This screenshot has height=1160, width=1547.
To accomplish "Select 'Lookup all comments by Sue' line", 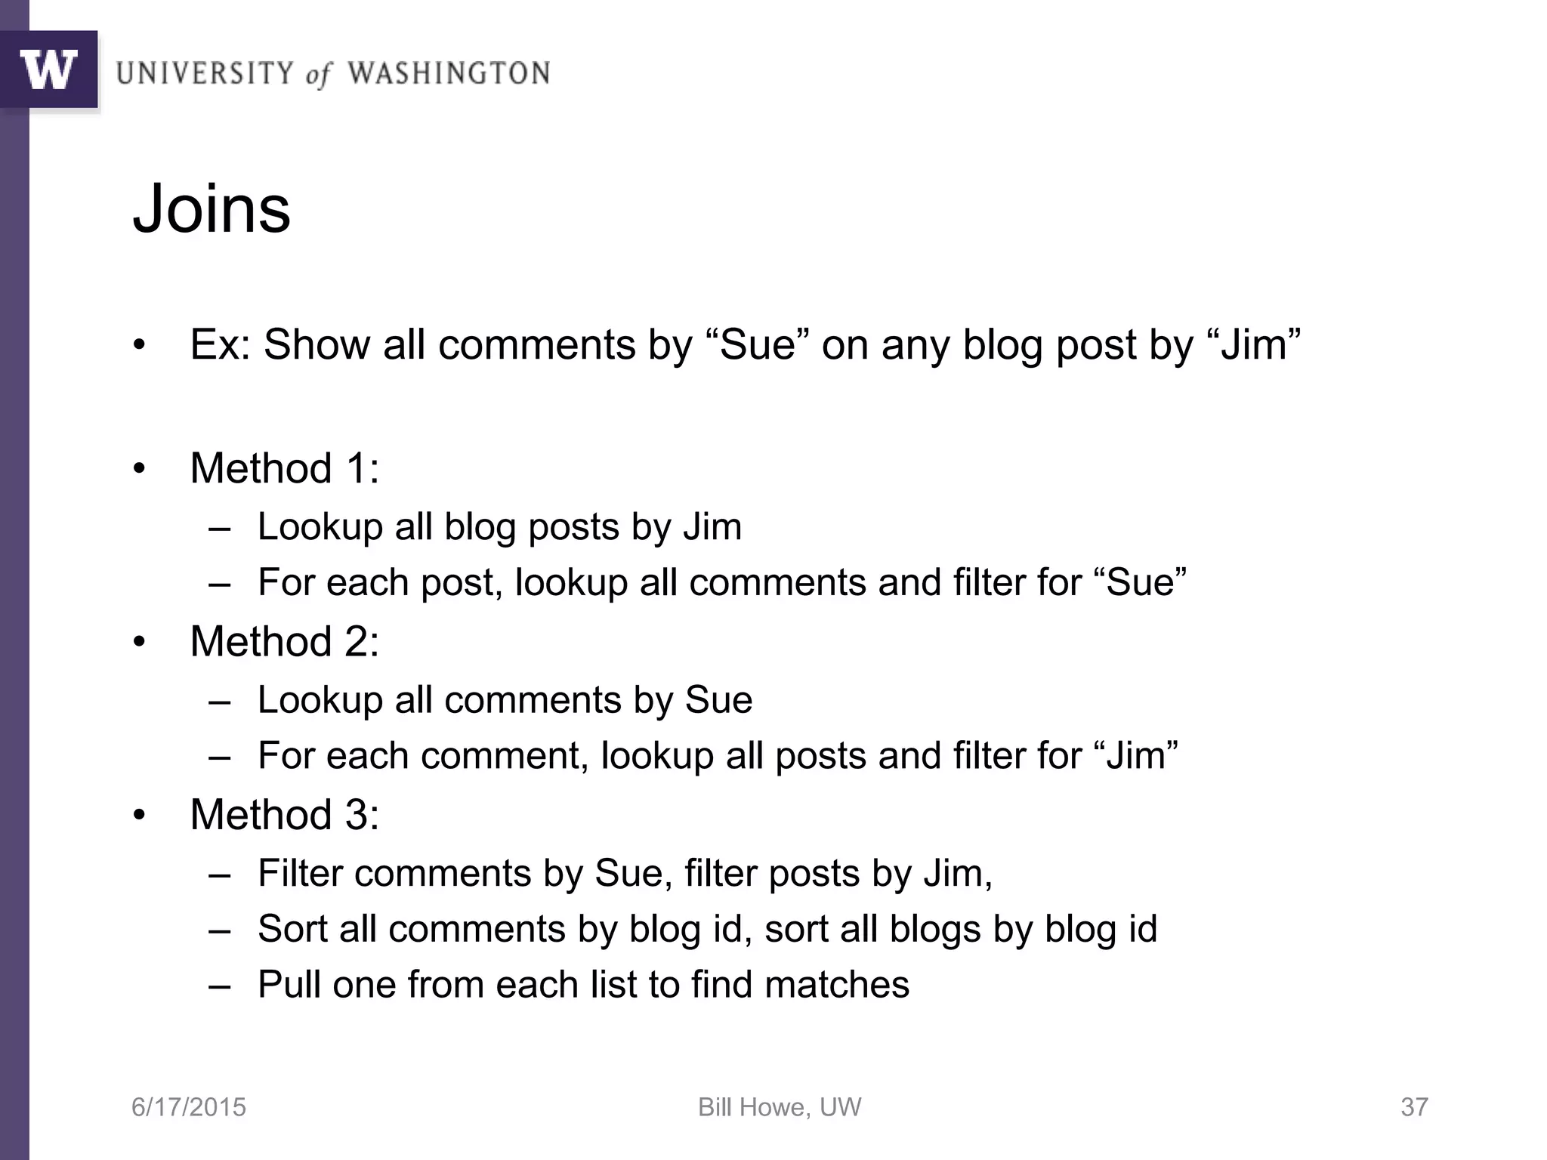I will click(505, 700).
